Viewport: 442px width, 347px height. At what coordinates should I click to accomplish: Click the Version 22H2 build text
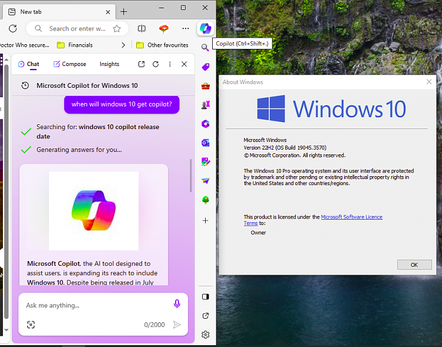tap(285, 147)
